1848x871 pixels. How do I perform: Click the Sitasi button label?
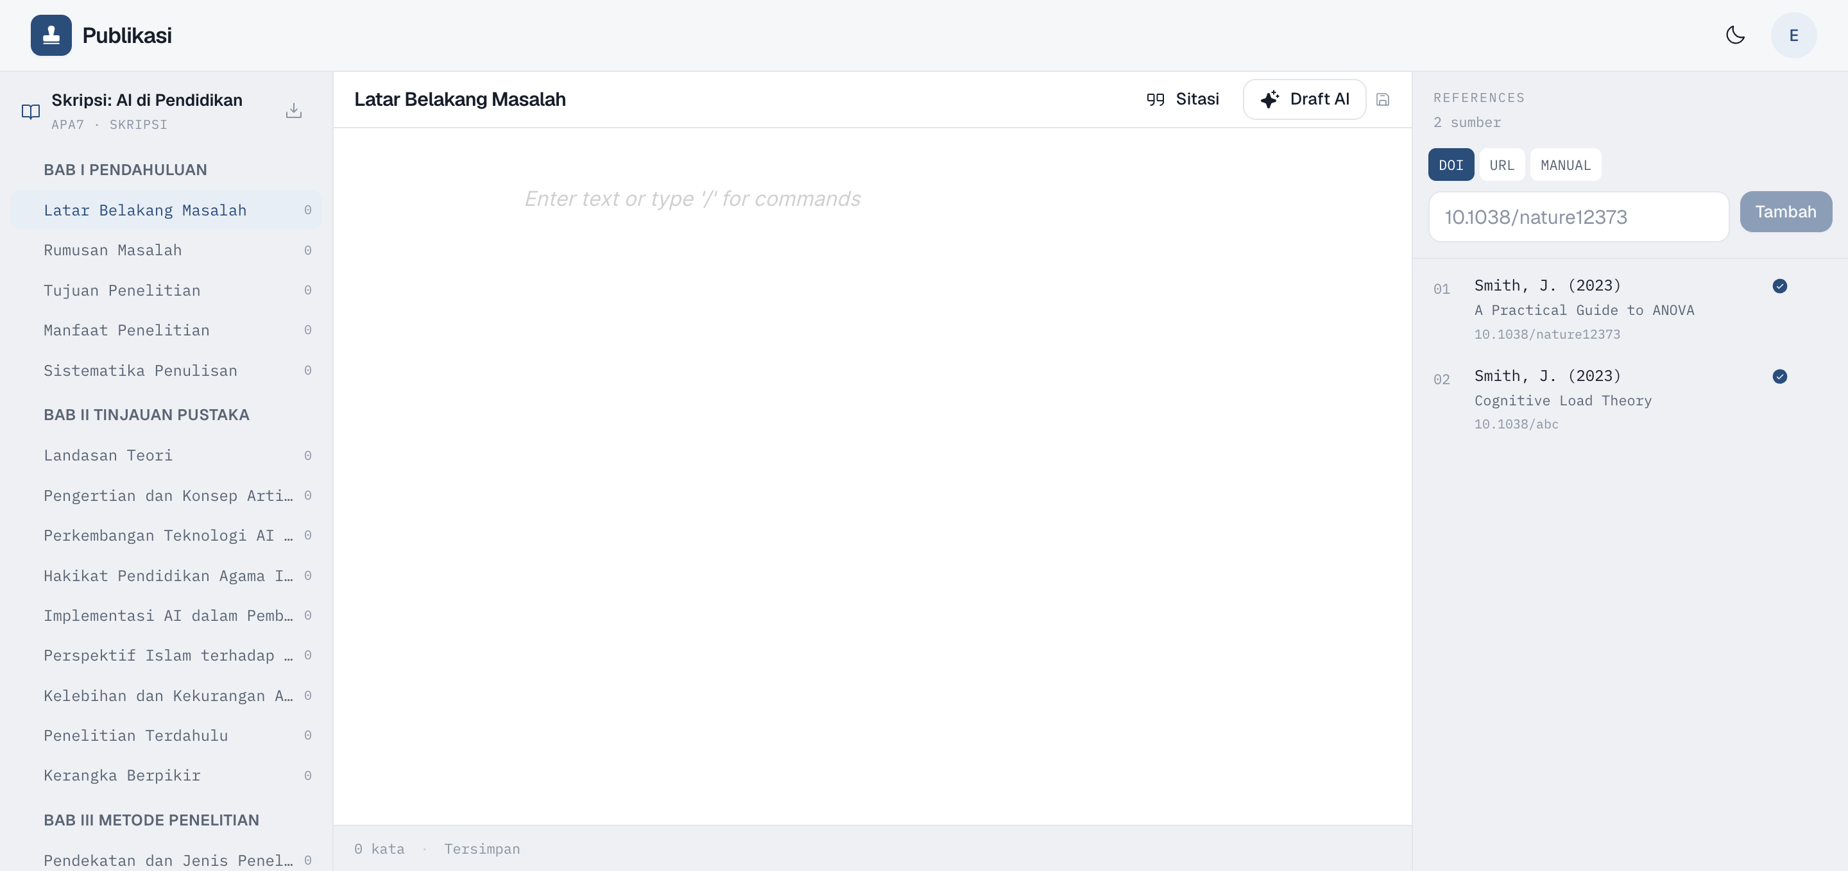[1197, 99]
